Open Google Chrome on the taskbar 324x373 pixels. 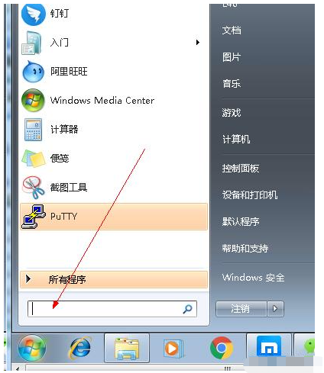[222, 348]
